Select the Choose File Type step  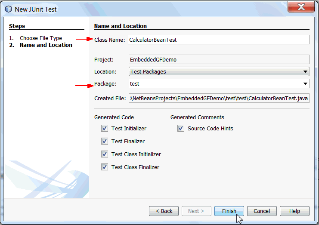tap(41, 38)
